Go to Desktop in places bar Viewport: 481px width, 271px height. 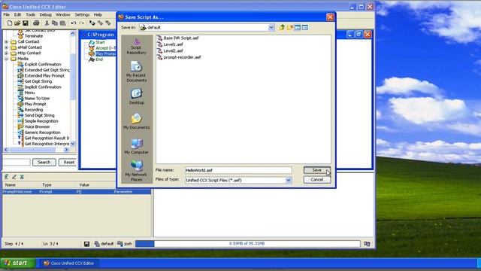137,96
